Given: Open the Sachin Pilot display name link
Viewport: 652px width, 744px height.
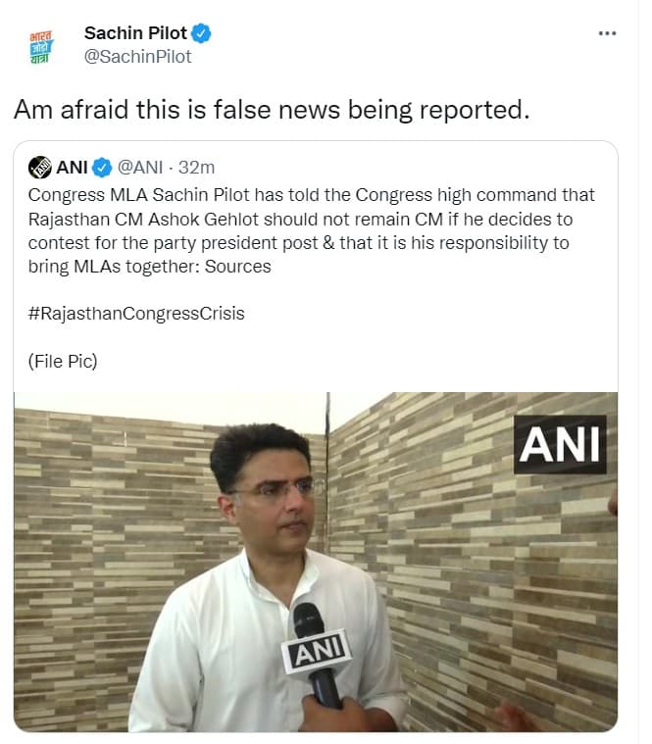Looking at the screenshot, I should coord(135,33).
